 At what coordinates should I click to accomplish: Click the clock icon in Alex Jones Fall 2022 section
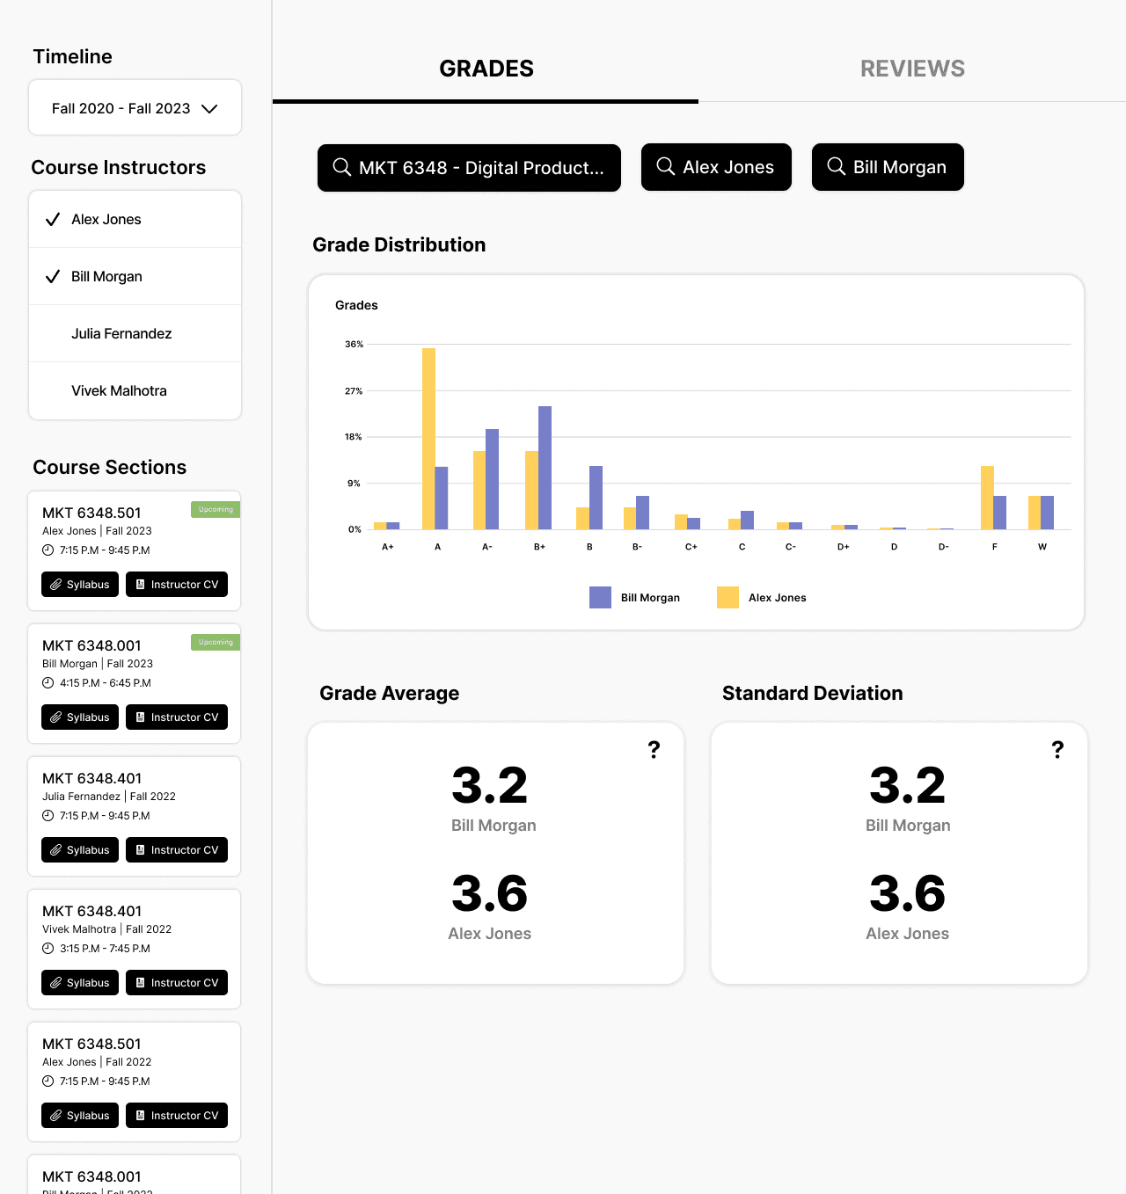point(48,1081)
